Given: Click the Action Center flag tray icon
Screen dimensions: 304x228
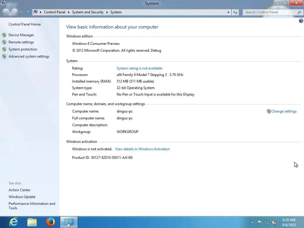Looking at the screenshot, I should click(x=259, y=222).
